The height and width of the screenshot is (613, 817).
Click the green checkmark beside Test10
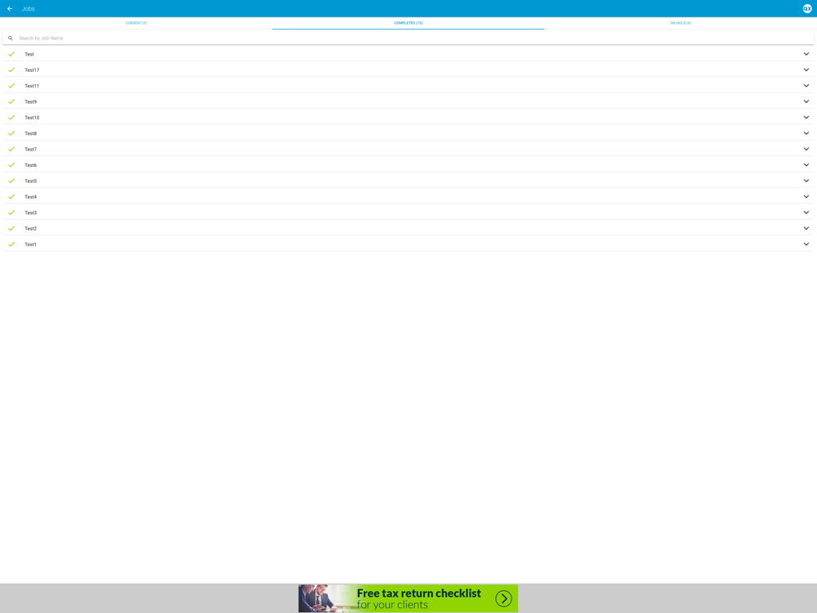coord(11,117)
